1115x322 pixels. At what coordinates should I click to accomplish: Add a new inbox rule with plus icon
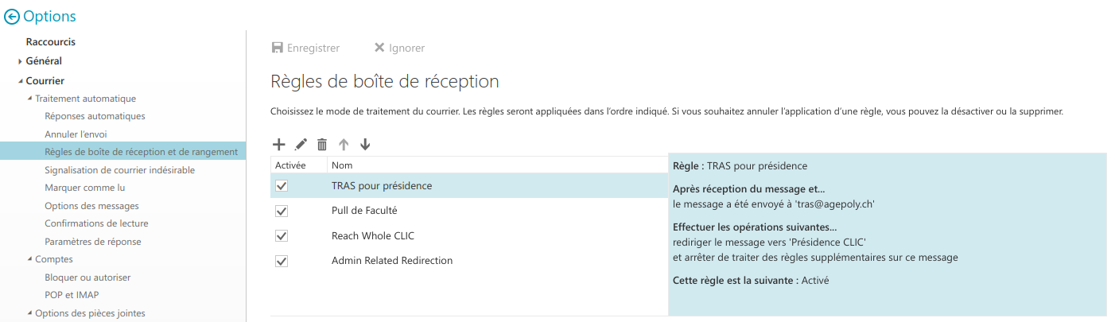279,144
